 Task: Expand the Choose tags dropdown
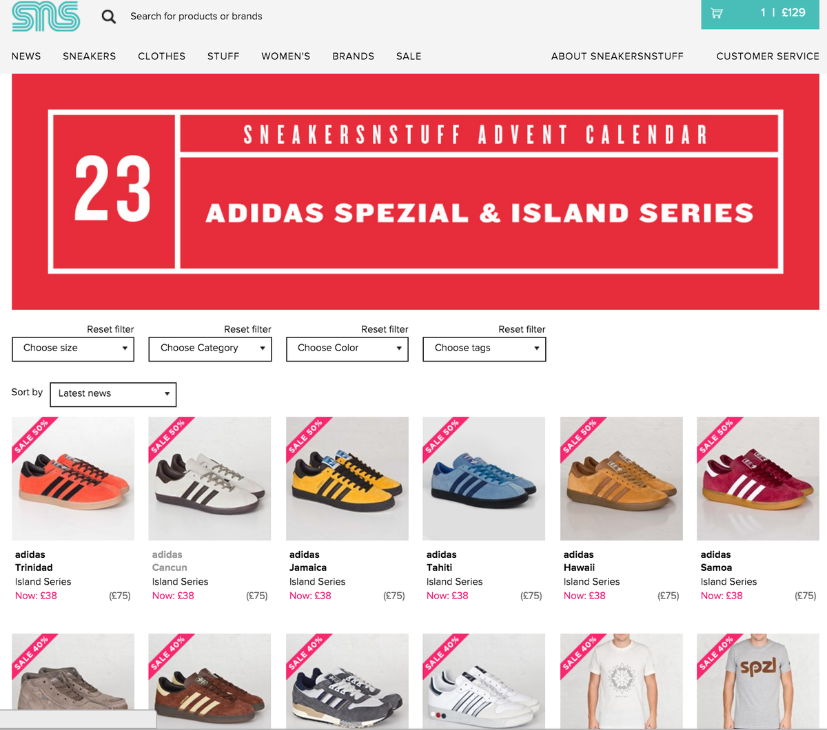(484, 348)
